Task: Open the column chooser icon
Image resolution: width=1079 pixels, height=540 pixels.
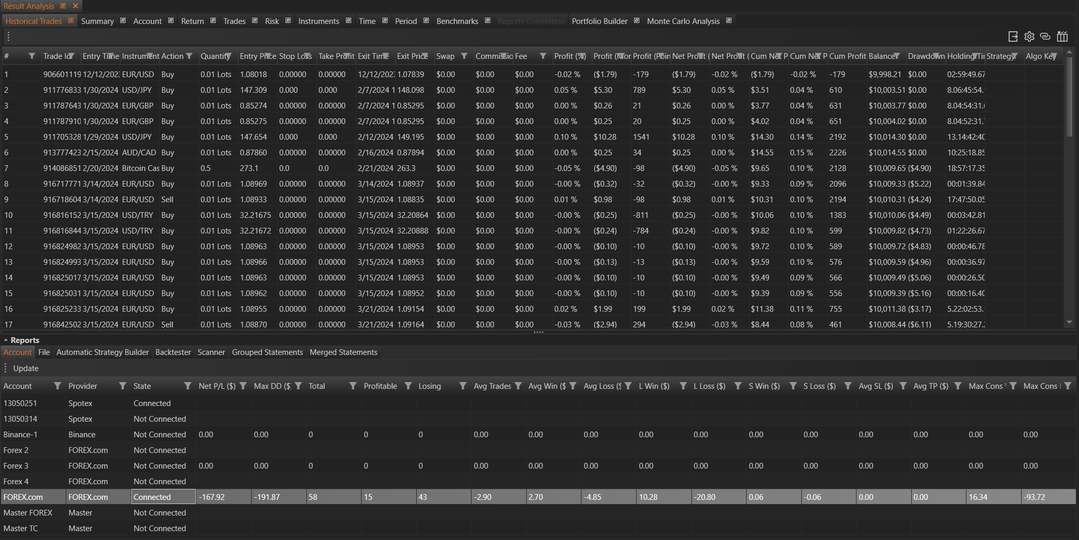Action: coord(1062,36)
